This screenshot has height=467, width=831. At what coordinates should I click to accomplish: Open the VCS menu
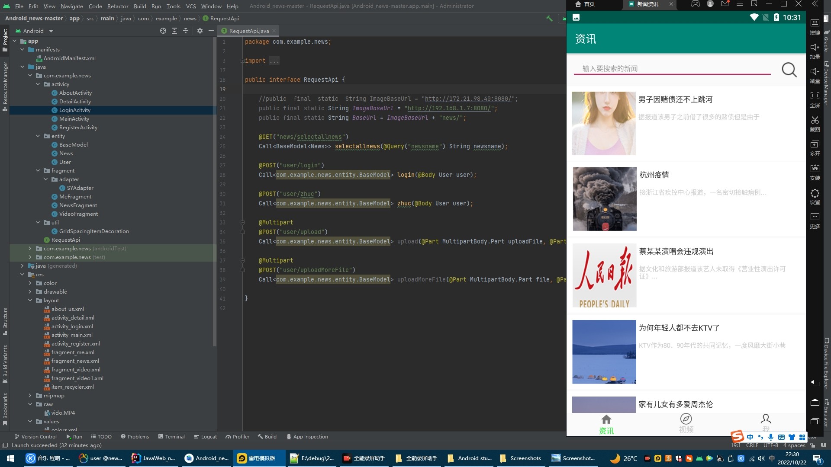pos(190,6)
